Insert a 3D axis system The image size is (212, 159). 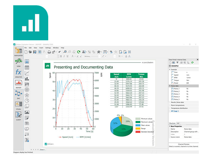[27, 106]
